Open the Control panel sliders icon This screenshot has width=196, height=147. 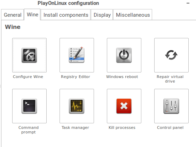tap(171, 106)
